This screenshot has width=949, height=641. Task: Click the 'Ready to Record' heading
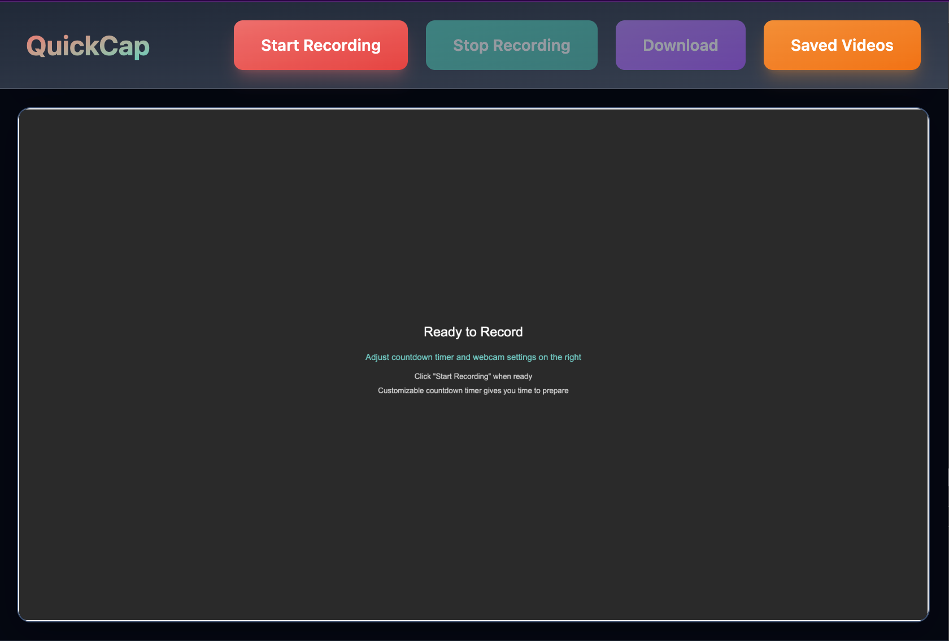(x=473, y=332)
